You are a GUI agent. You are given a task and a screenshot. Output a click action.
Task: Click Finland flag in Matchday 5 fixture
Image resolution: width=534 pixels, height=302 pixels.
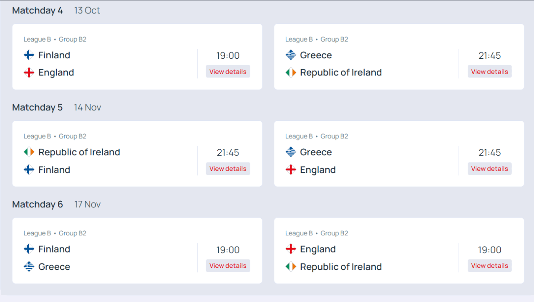point(29,170)
